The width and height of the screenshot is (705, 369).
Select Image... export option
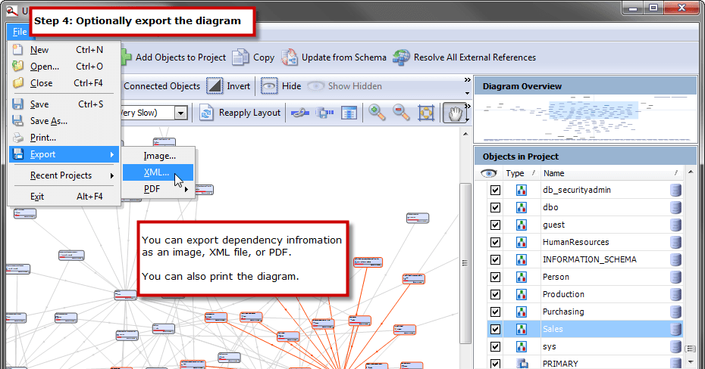158,156
